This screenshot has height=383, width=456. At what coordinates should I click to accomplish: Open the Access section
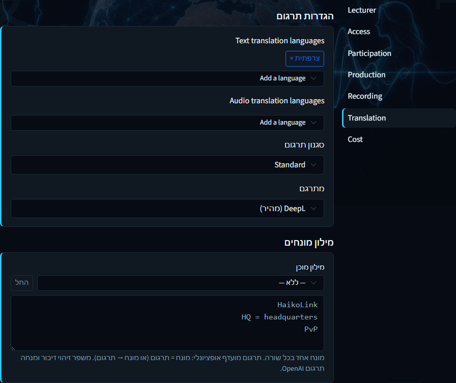point(359,32)
